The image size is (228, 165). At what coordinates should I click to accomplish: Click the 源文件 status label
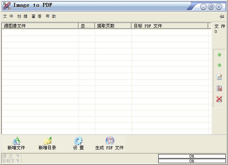pyautogui.click(x=12, y=156)
